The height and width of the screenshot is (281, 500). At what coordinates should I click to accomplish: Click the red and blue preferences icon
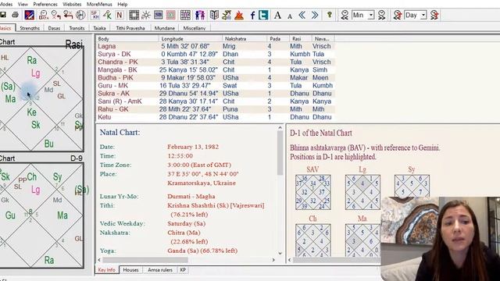click(30, 15)
